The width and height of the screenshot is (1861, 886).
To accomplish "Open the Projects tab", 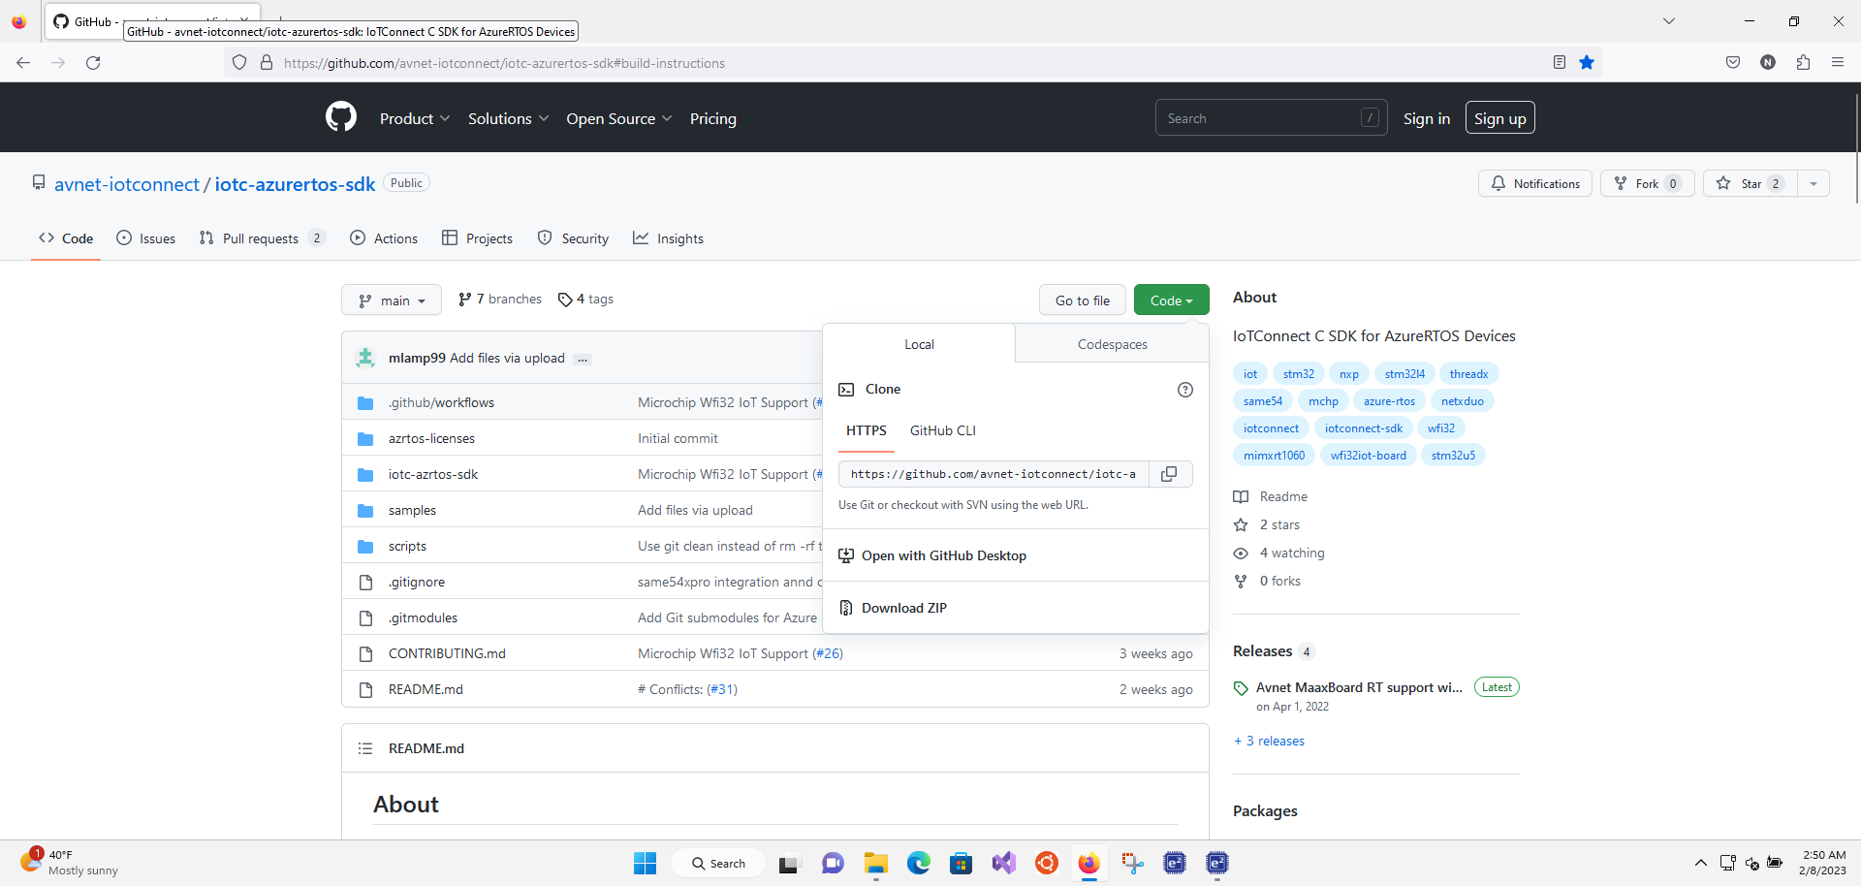I will [x=478, y=238].
